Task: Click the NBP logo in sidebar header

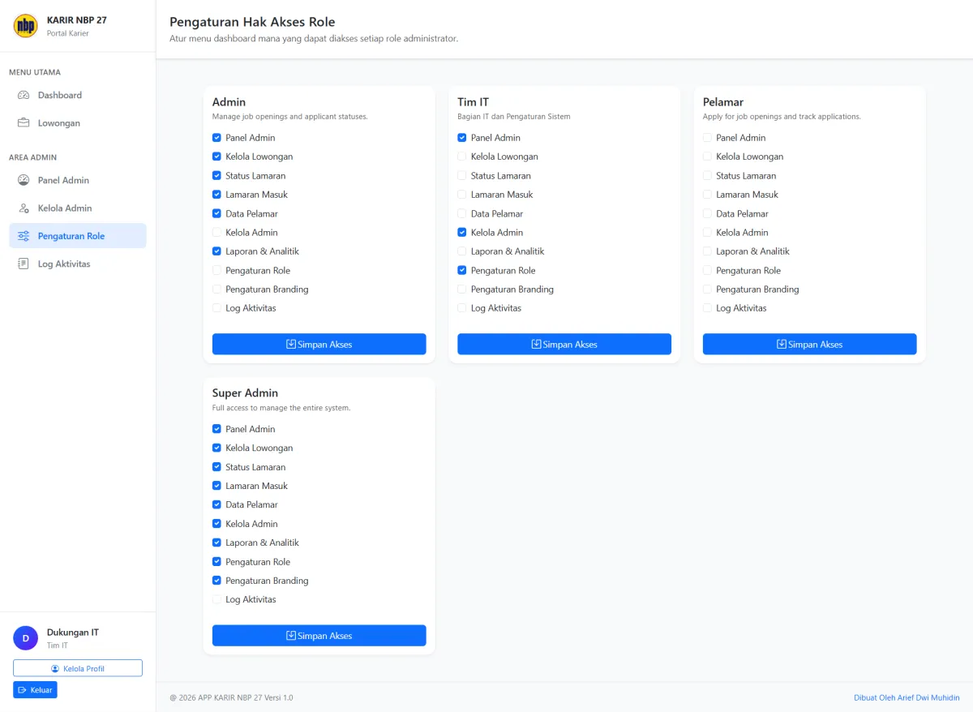Action: pos(25,26)
